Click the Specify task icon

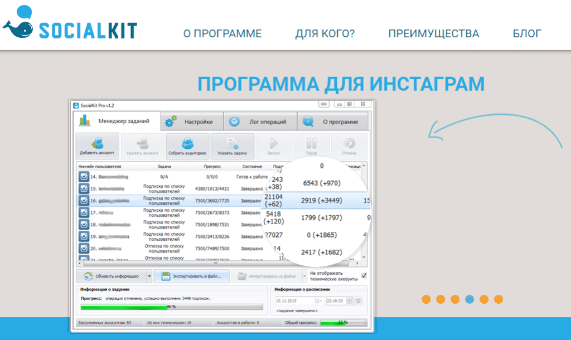[x=233, y=143]
